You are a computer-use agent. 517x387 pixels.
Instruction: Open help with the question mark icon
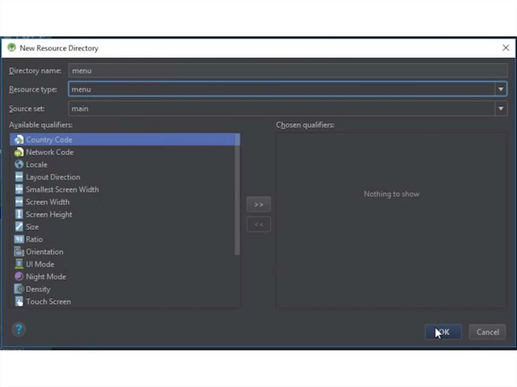click(x=19, y=329)
